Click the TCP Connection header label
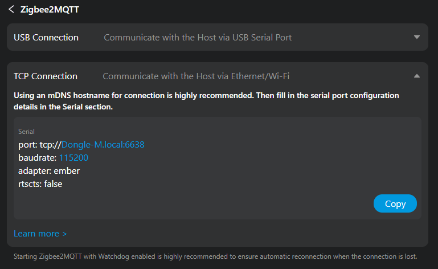This screenshot has width=438, height=269. (46, 76)
